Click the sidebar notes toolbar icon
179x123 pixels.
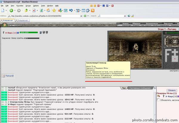88,11
